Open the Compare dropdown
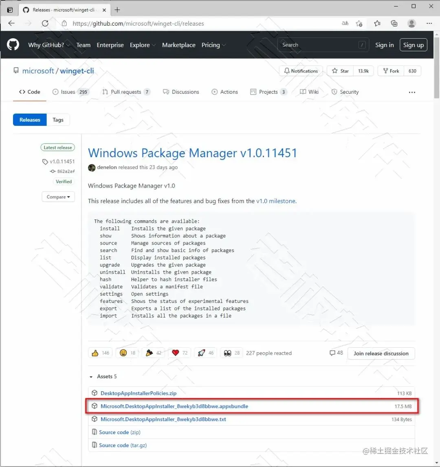The image size is (440, 467). (x=58, y=197)
